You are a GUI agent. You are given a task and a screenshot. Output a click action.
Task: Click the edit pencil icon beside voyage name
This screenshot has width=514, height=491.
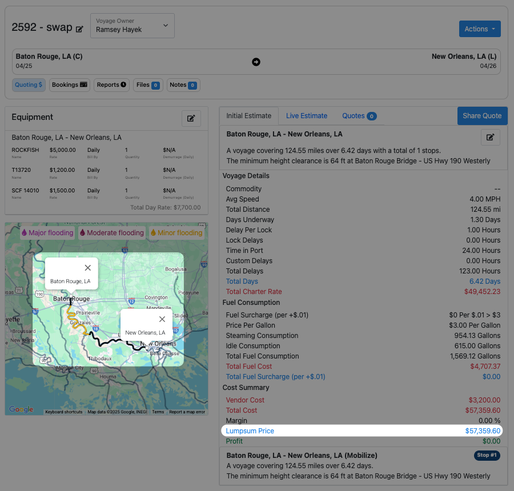79,29
